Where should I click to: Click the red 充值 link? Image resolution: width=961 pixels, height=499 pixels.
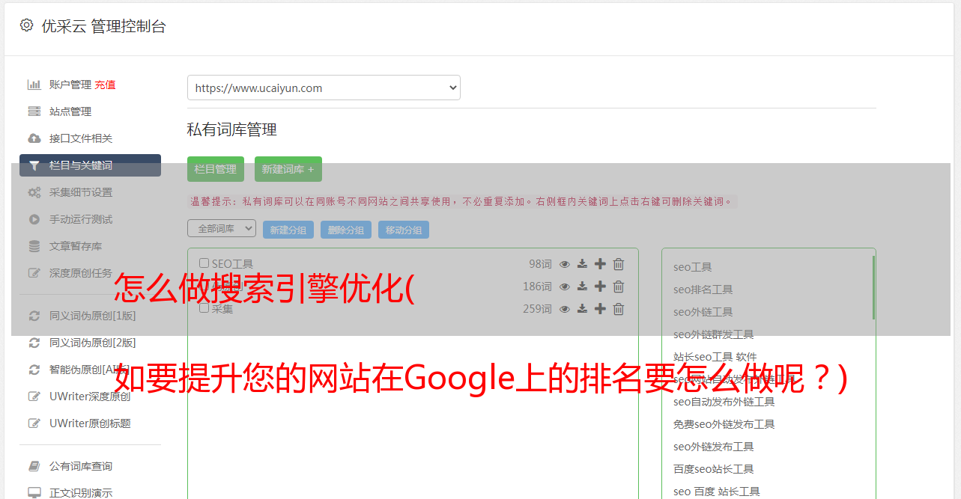[105, 85]
